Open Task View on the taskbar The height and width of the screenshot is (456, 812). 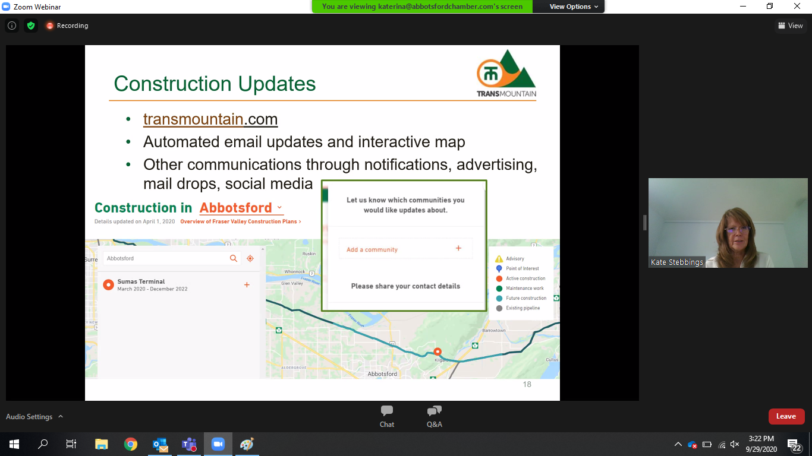[x=71, y=444]
